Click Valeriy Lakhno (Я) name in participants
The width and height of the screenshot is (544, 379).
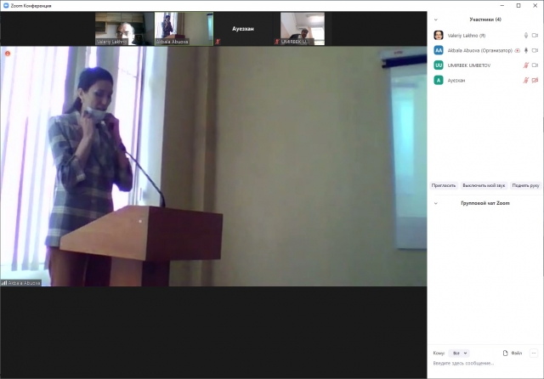(467, 36)
